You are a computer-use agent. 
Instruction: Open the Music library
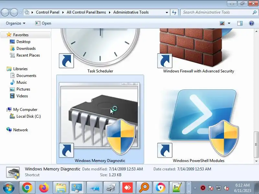[21, 82]
